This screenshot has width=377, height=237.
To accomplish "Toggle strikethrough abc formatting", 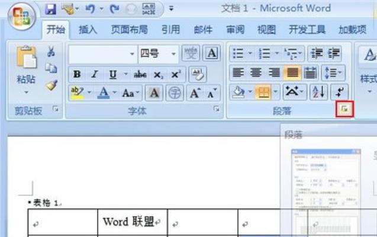I will pyautogui.click(x=140, y=74).
